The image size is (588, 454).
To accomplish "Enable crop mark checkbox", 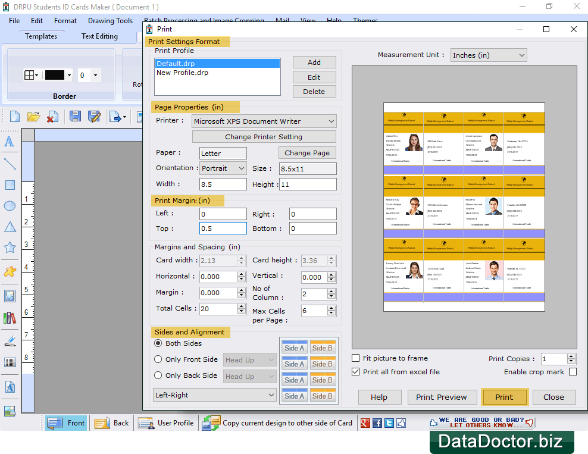I will 573,372.
